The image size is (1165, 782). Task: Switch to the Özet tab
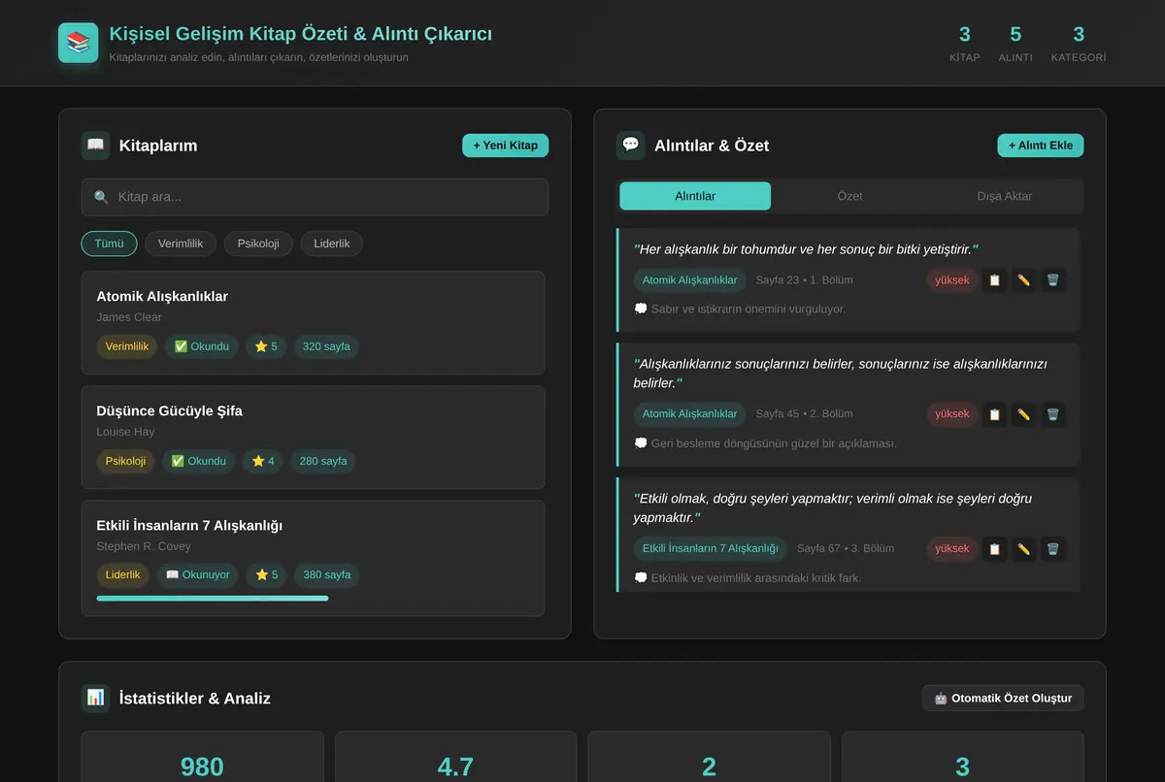[849, 196]
